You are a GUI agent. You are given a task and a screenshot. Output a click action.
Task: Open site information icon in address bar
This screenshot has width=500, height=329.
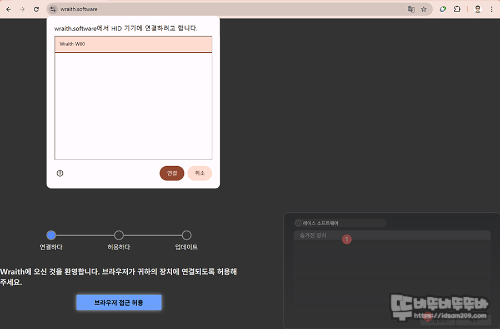pyautogui.click(x=53, y=9)
